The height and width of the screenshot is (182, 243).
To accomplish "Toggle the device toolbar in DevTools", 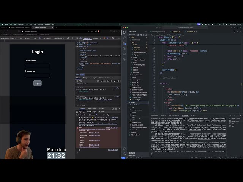I will (80, 38).
